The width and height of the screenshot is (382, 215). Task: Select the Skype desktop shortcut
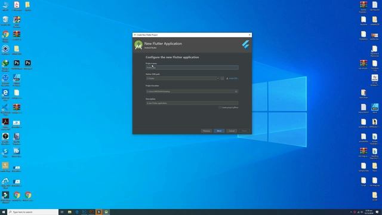click(x=5, y=153)
